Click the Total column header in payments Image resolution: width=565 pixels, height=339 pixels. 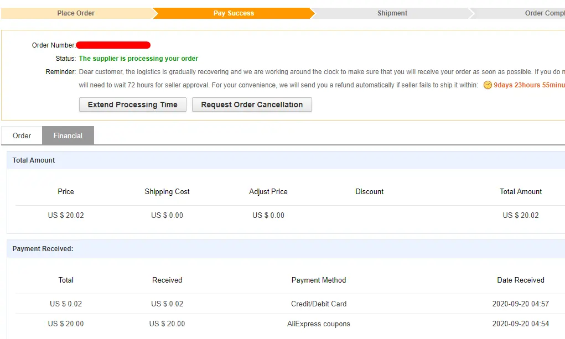66,280
